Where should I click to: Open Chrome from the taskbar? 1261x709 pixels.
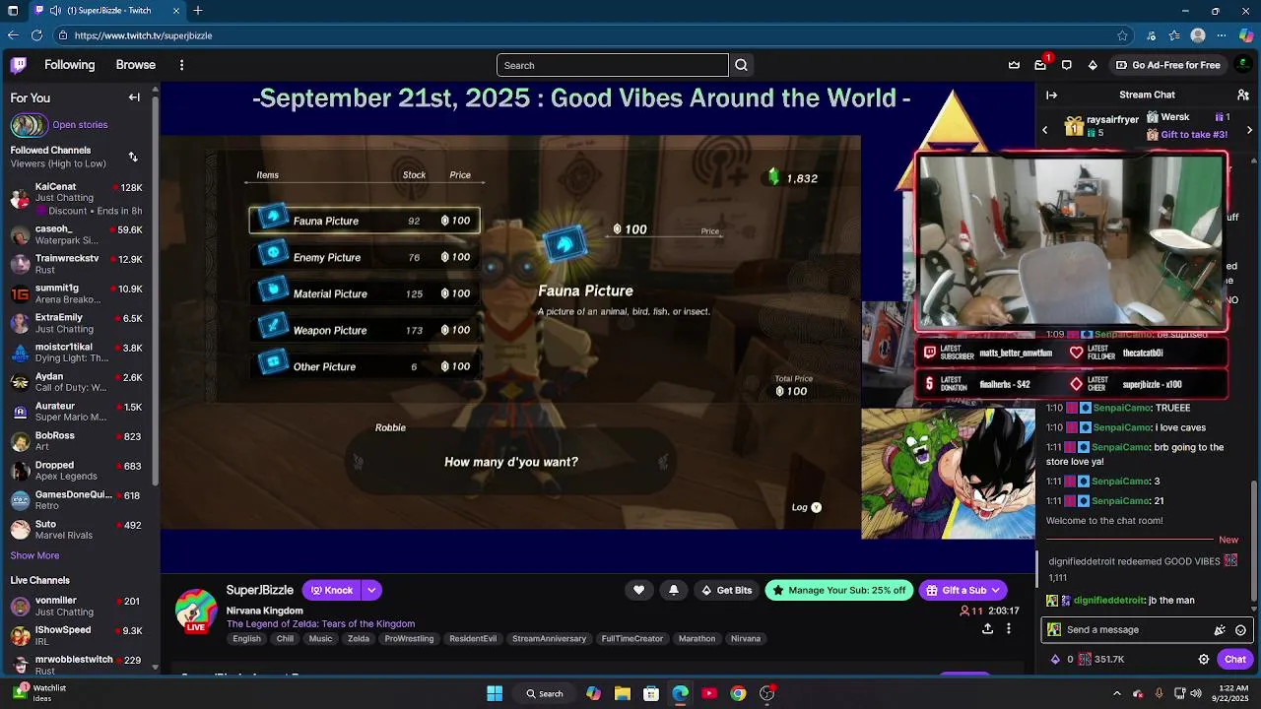click(x=738, y=693)
